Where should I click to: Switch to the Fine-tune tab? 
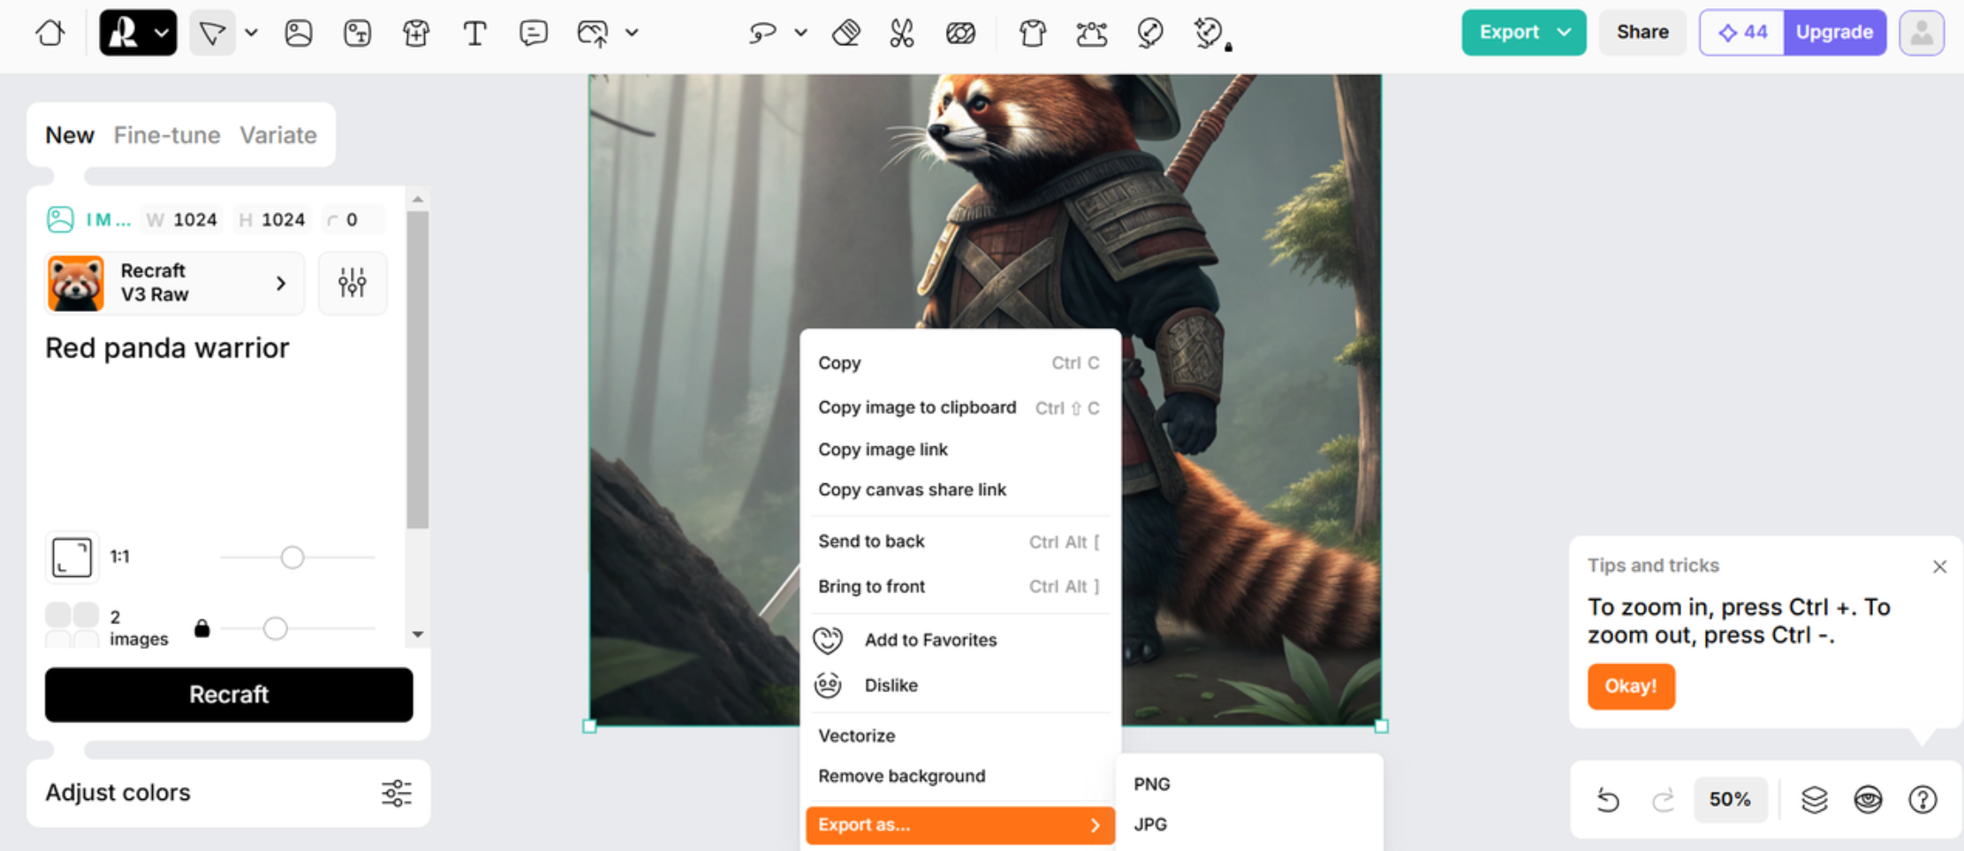coord(167,135)
